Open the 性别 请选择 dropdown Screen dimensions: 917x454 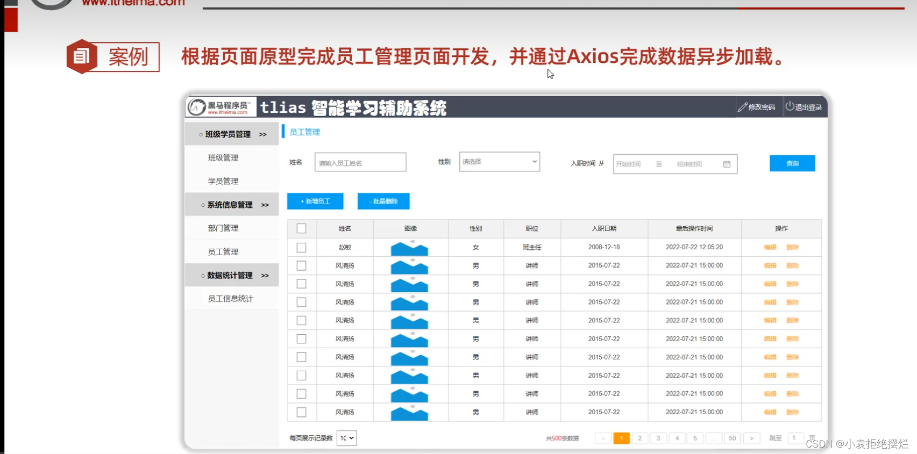point(499,162)
